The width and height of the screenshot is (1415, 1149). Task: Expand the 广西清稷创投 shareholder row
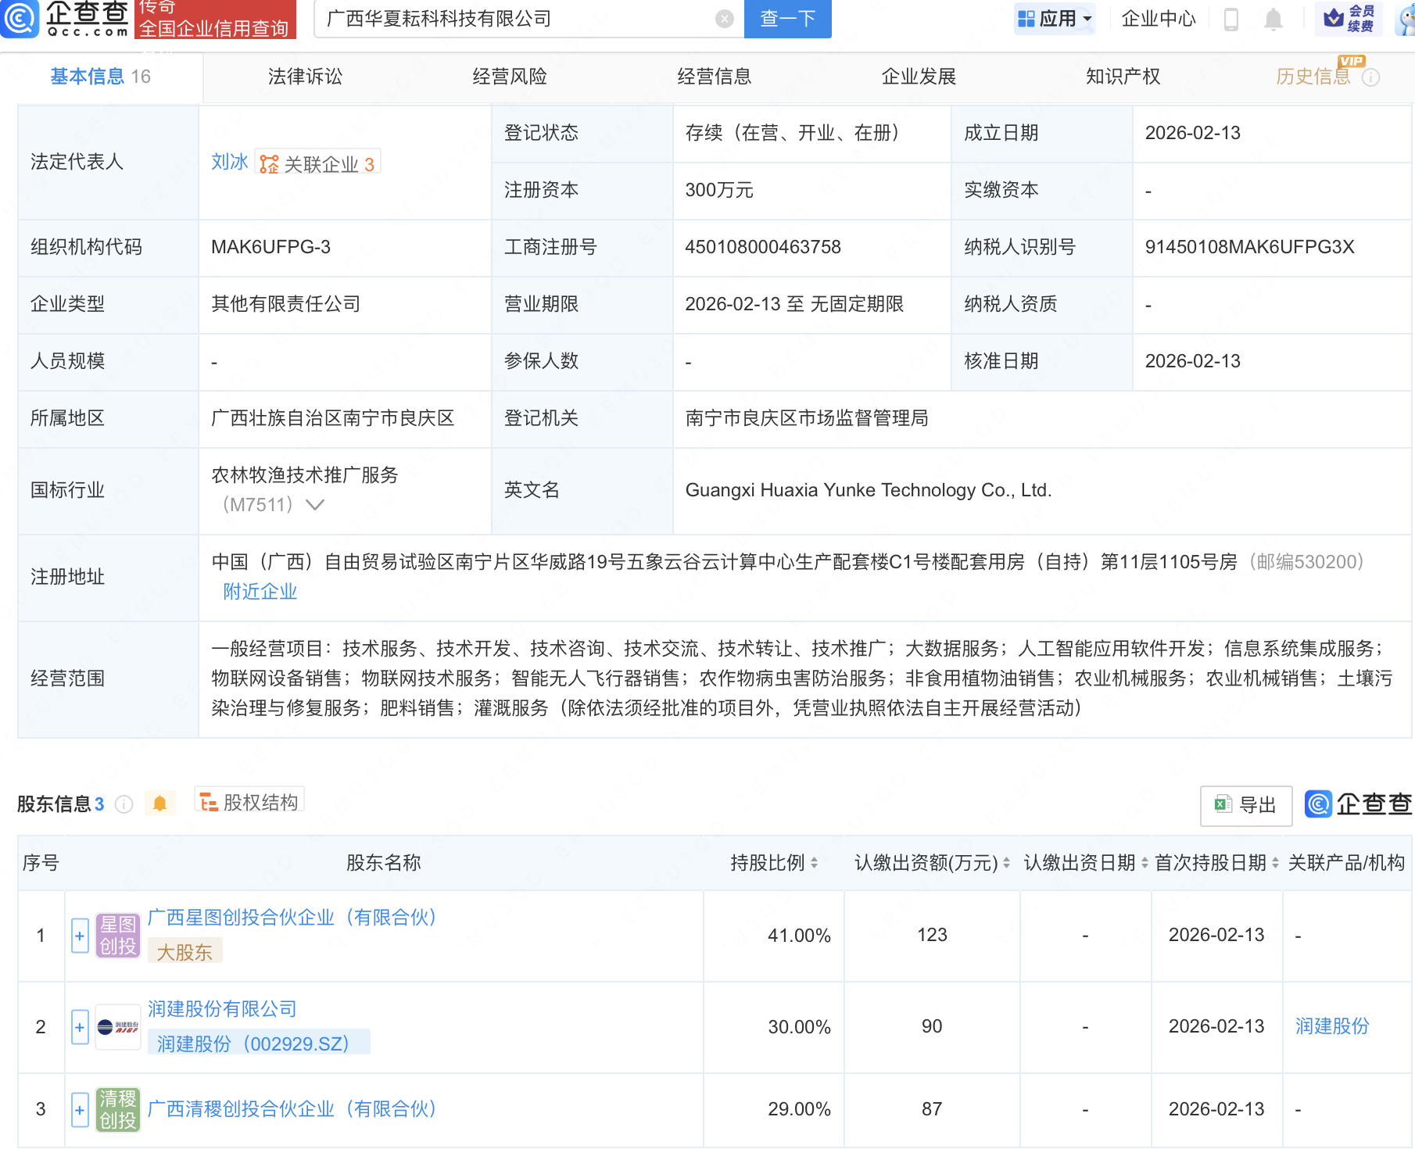click(80, 1109)
